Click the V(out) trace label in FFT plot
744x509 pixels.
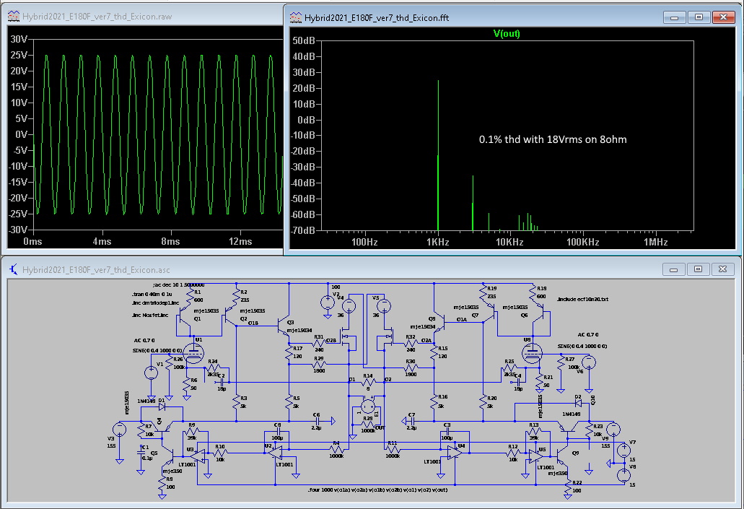(x=506, y=34)
